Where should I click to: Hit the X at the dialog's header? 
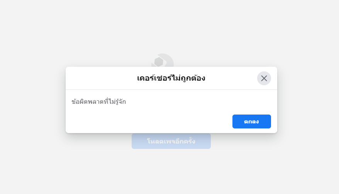click(264, 78)
